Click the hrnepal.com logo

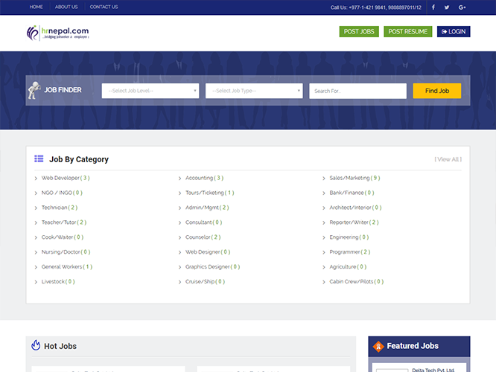57,33
